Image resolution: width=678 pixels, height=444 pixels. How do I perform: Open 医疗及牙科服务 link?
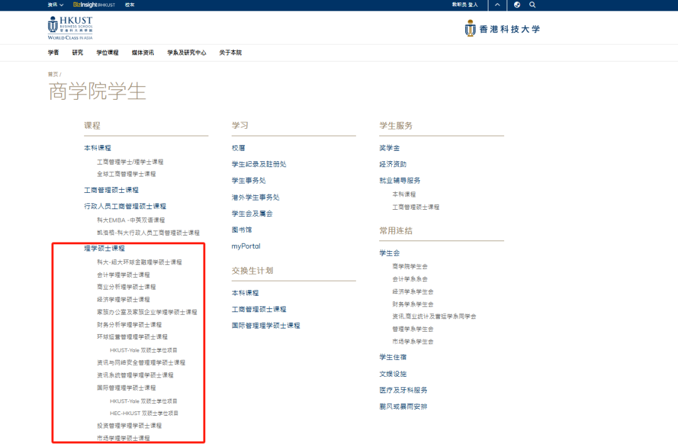point(404,391)
